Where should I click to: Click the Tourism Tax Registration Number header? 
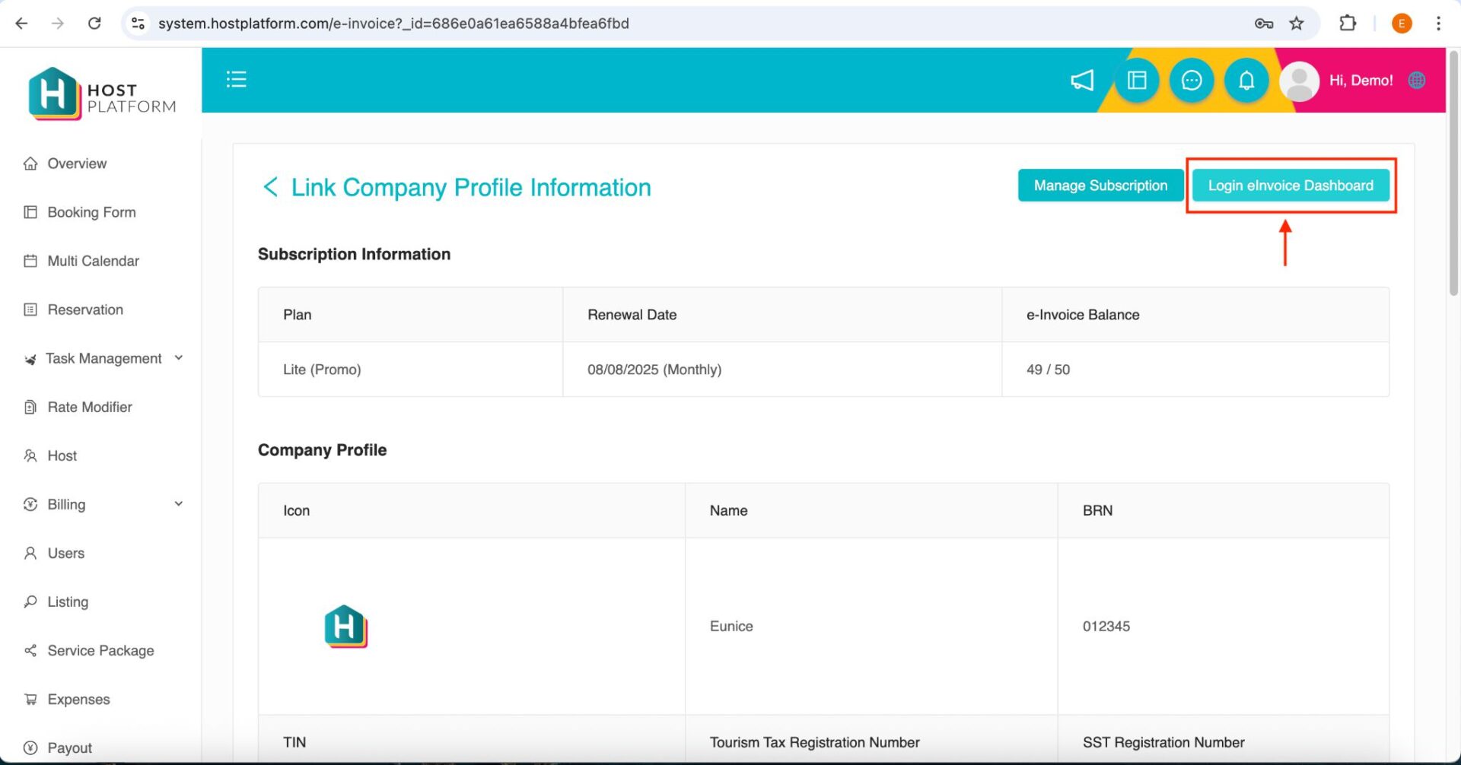point(814,742)
